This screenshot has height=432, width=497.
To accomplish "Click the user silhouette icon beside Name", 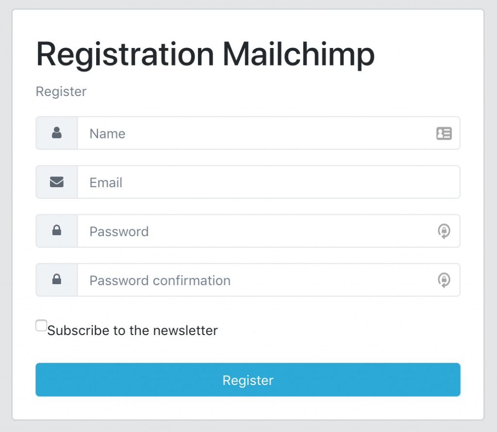I will point(57,133).
